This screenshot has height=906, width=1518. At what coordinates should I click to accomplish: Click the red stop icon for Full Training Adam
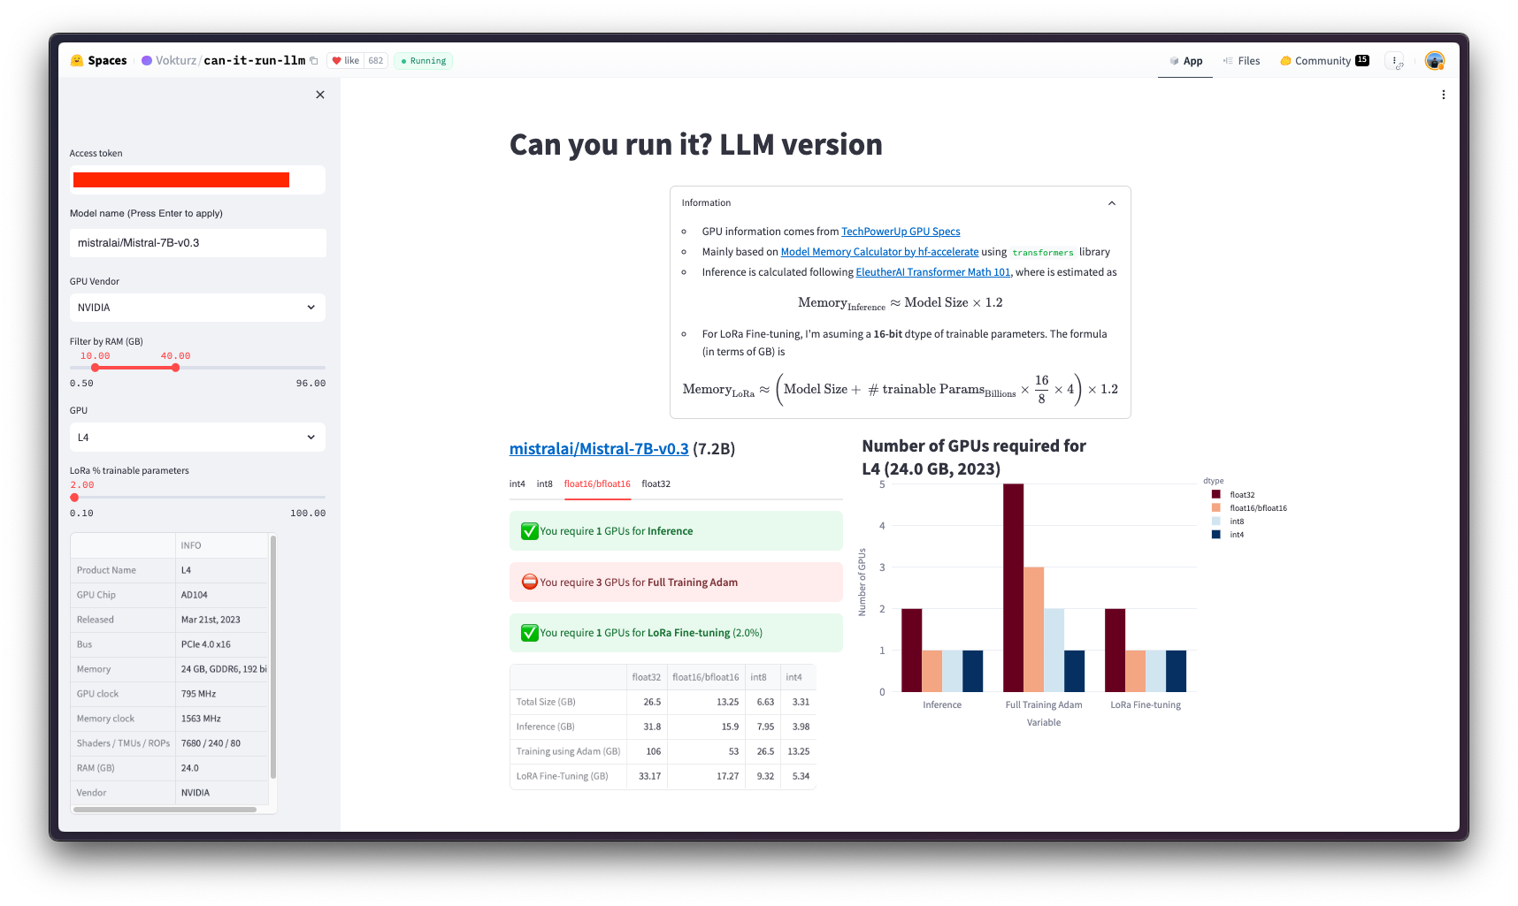click(529, 582)
